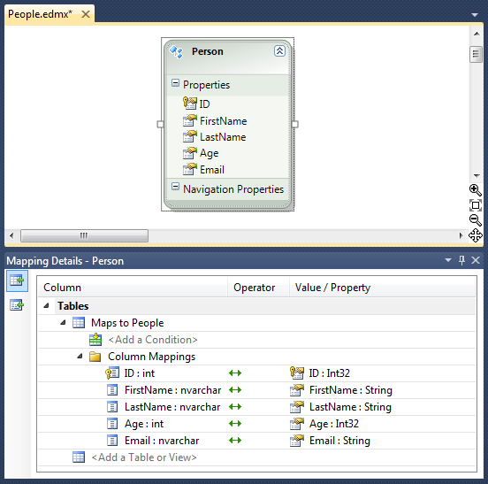Open the Mapping Details window options dropdown
488x484 pixels.
pyautogui.click(x=448, y=260)
